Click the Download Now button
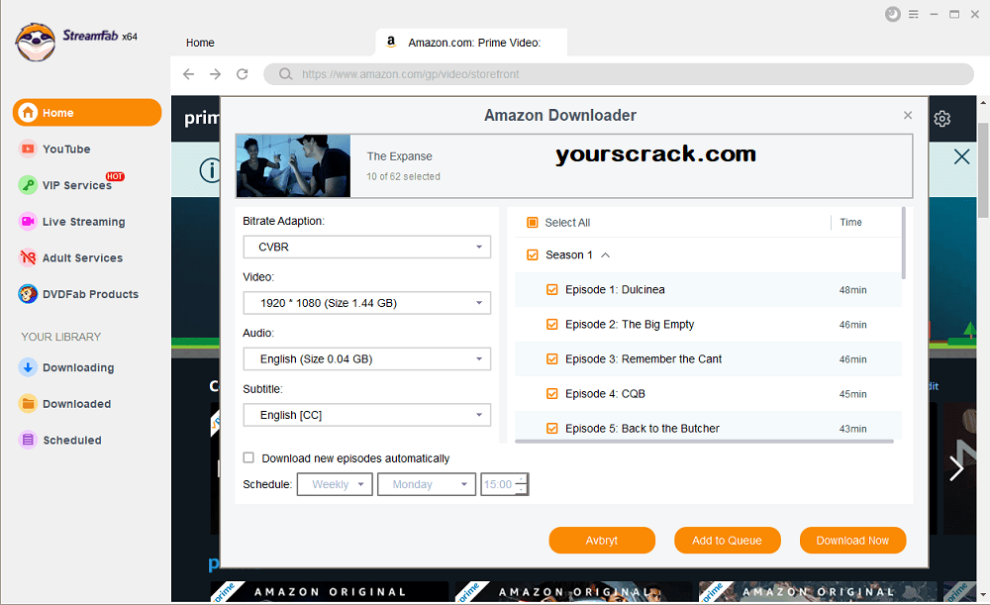Screen dimensions: 990x605 click(x=852, y=541)
